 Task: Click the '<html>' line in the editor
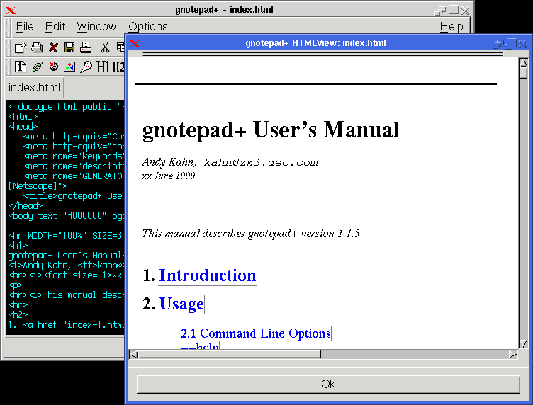pos(23,116)
